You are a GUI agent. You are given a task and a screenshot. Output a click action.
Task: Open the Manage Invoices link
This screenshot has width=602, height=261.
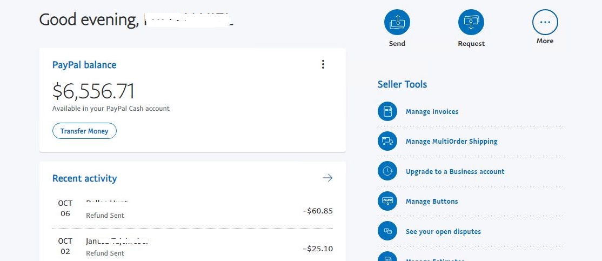click(432, 112)
